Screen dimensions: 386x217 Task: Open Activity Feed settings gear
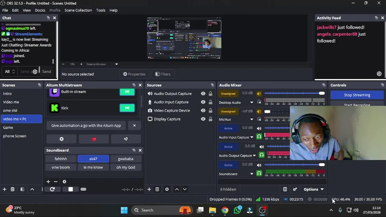tap(379, 74)
